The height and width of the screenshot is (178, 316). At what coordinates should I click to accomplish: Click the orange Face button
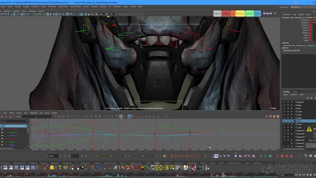coord(233,13)
